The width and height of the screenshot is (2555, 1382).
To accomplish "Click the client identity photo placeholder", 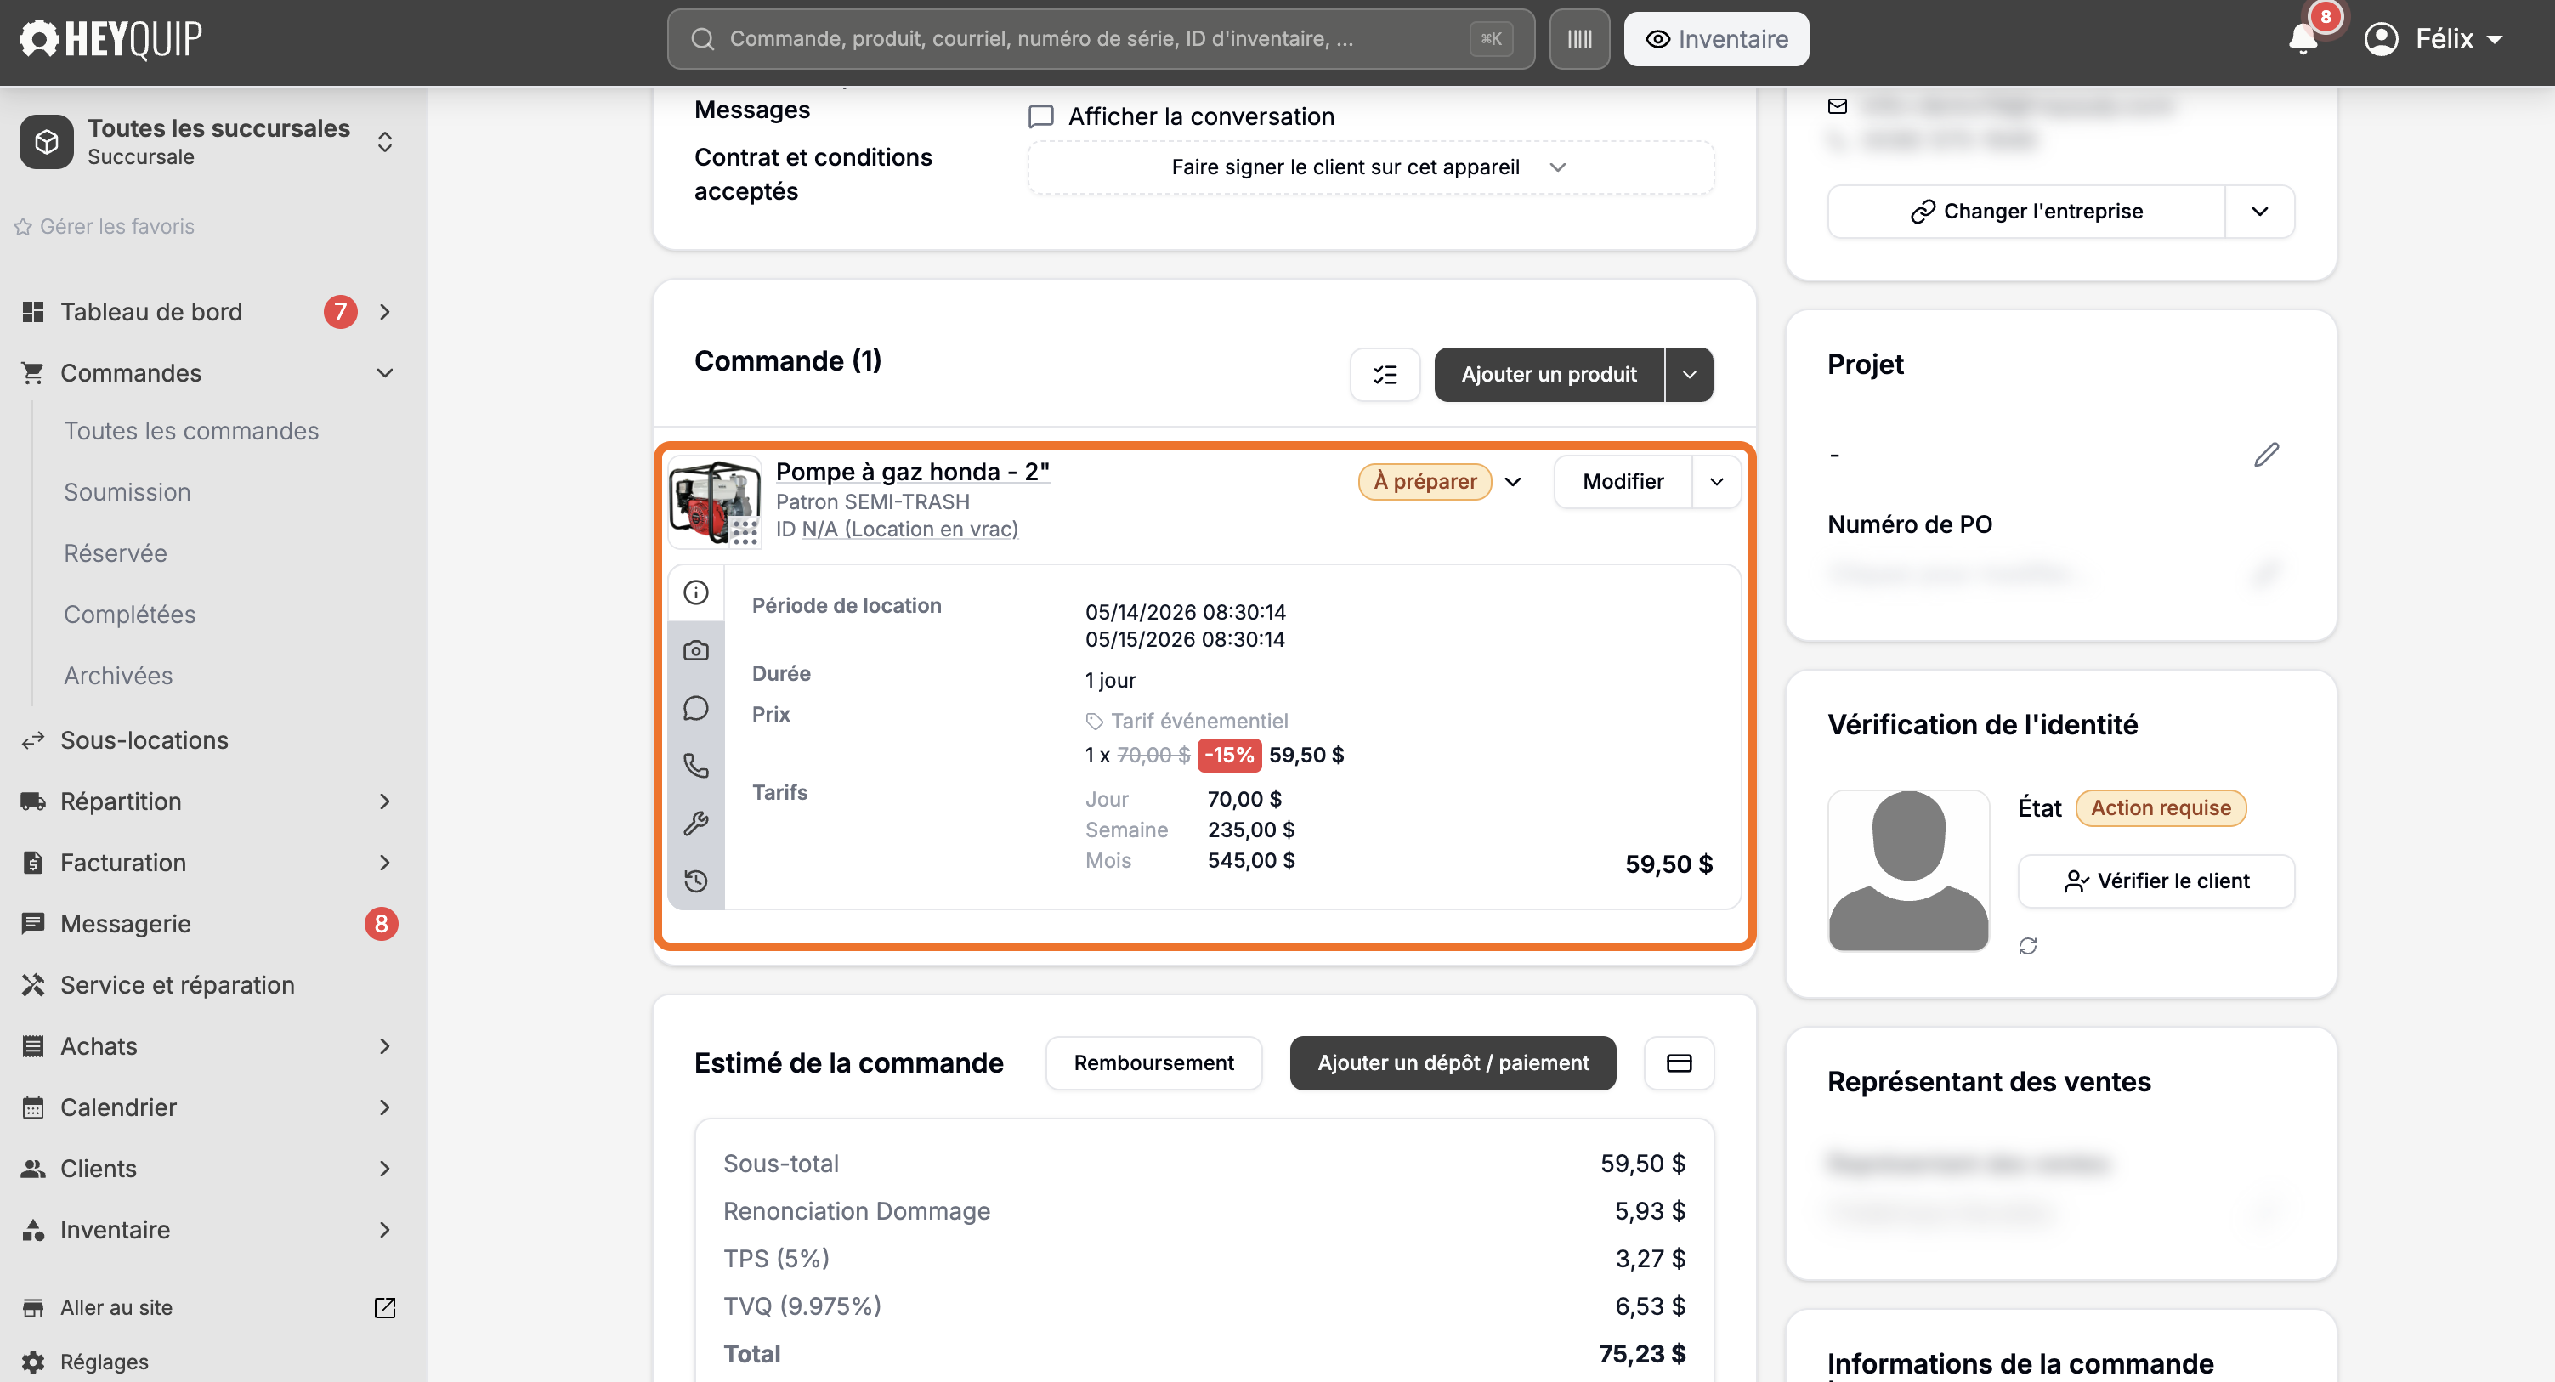I will (1908, 871).
